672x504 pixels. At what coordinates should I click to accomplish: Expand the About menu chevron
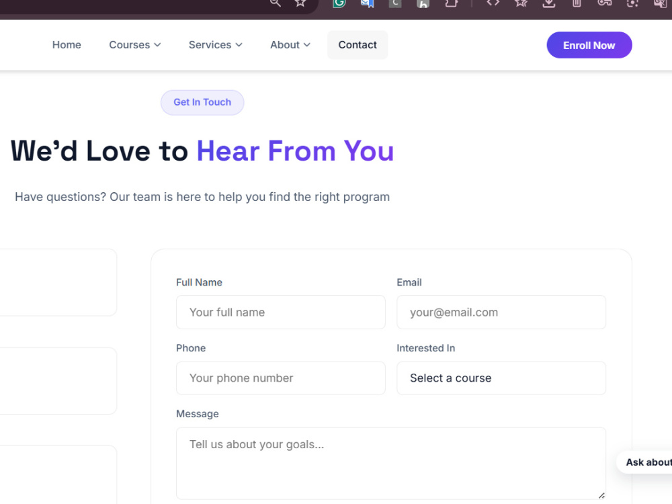(307, 45)
